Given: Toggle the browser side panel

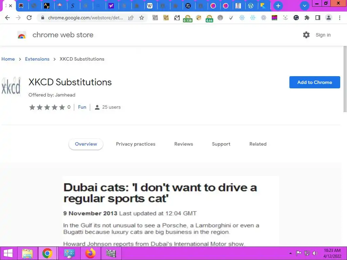Looking at the screenshot, I should tap(318, 18).
